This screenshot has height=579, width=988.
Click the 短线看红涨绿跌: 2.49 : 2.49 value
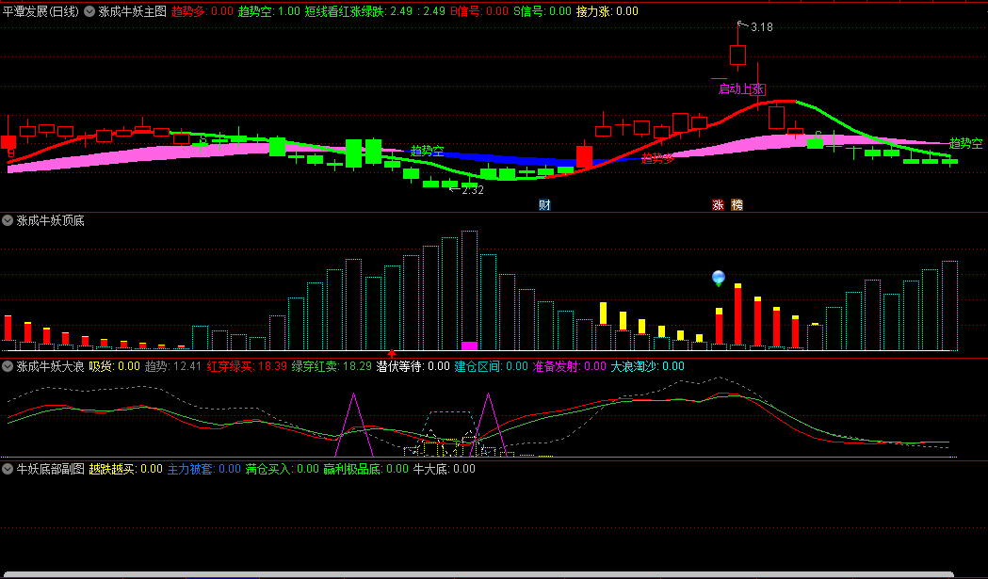tap(375, 11)
